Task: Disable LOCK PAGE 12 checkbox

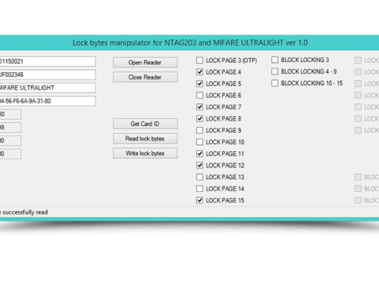Action: click(199, 165)
